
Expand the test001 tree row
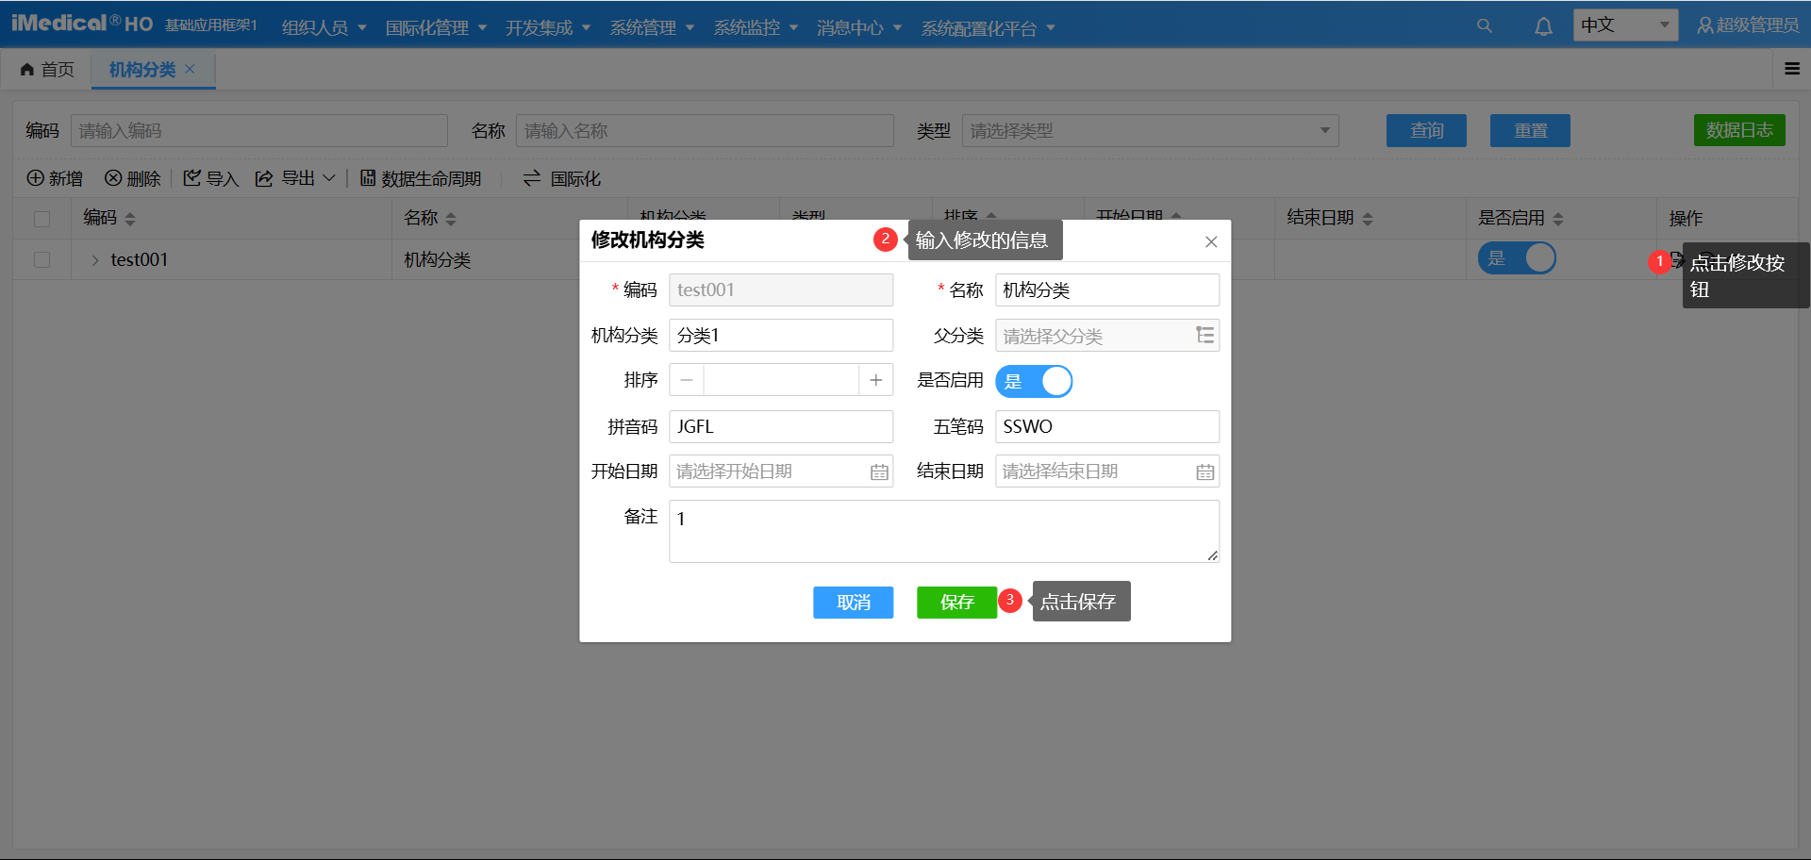95,260
